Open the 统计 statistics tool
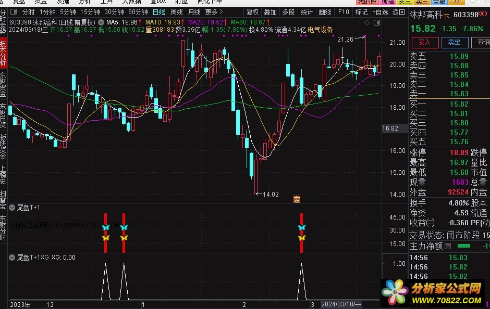Screen dimensions: 490x309 click(307, 12)
